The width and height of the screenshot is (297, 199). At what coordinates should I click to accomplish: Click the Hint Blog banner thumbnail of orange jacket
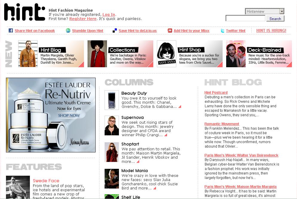pyautogui.click(x=28, y=54)
